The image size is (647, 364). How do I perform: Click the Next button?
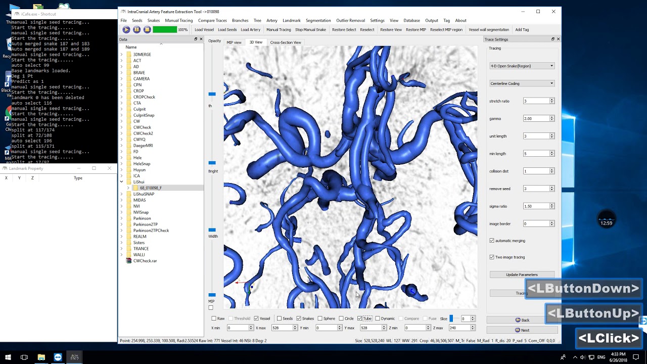[522, 330]
